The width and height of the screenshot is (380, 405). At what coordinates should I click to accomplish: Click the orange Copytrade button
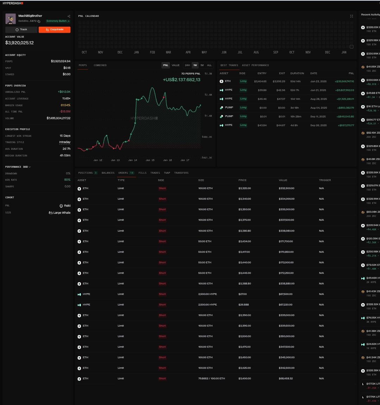pos(55,30)
